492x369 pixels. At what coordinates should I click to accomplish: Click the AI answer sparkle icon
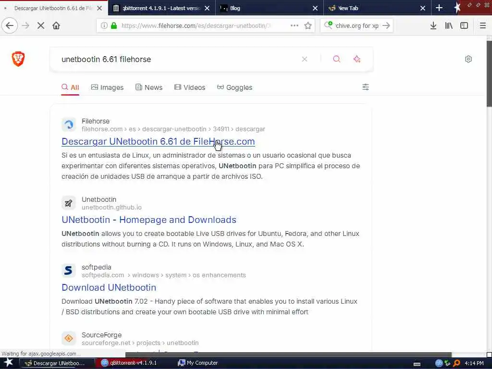coord(357,59)
